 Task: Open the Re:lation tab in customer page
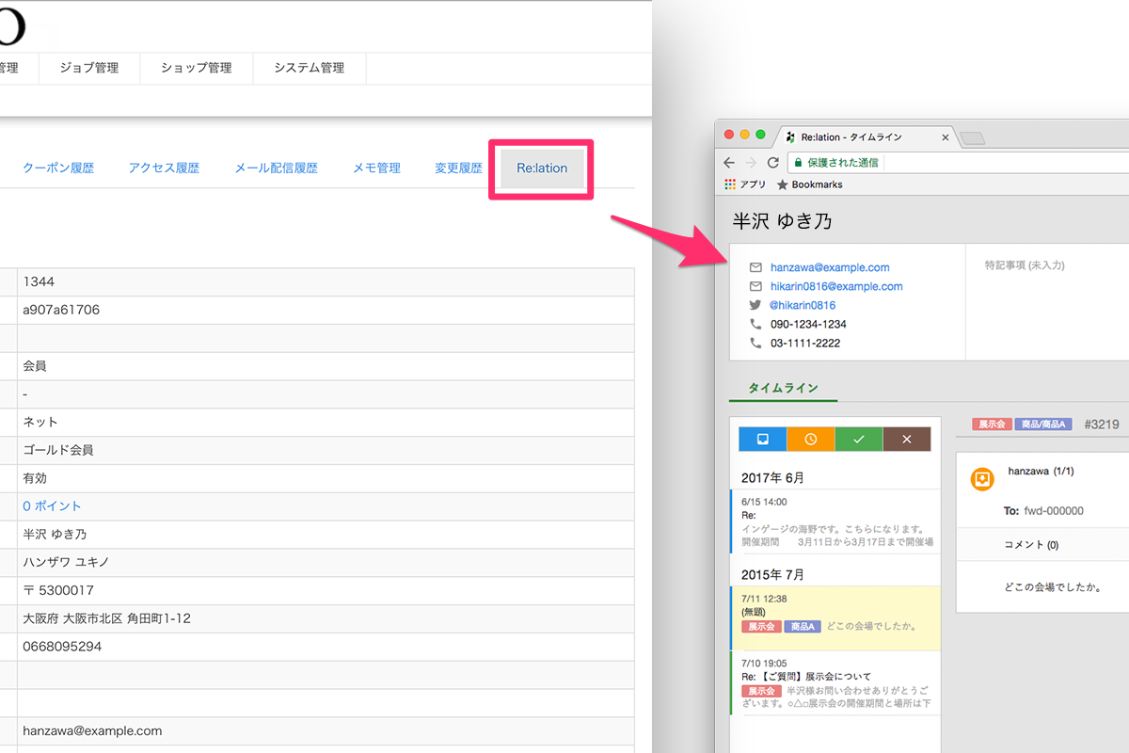[x=542, y=168]
